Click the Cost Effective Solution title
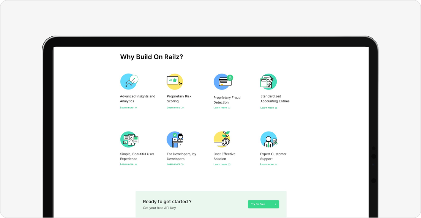This screenshot has height=218, width=421. click(224, 156)
